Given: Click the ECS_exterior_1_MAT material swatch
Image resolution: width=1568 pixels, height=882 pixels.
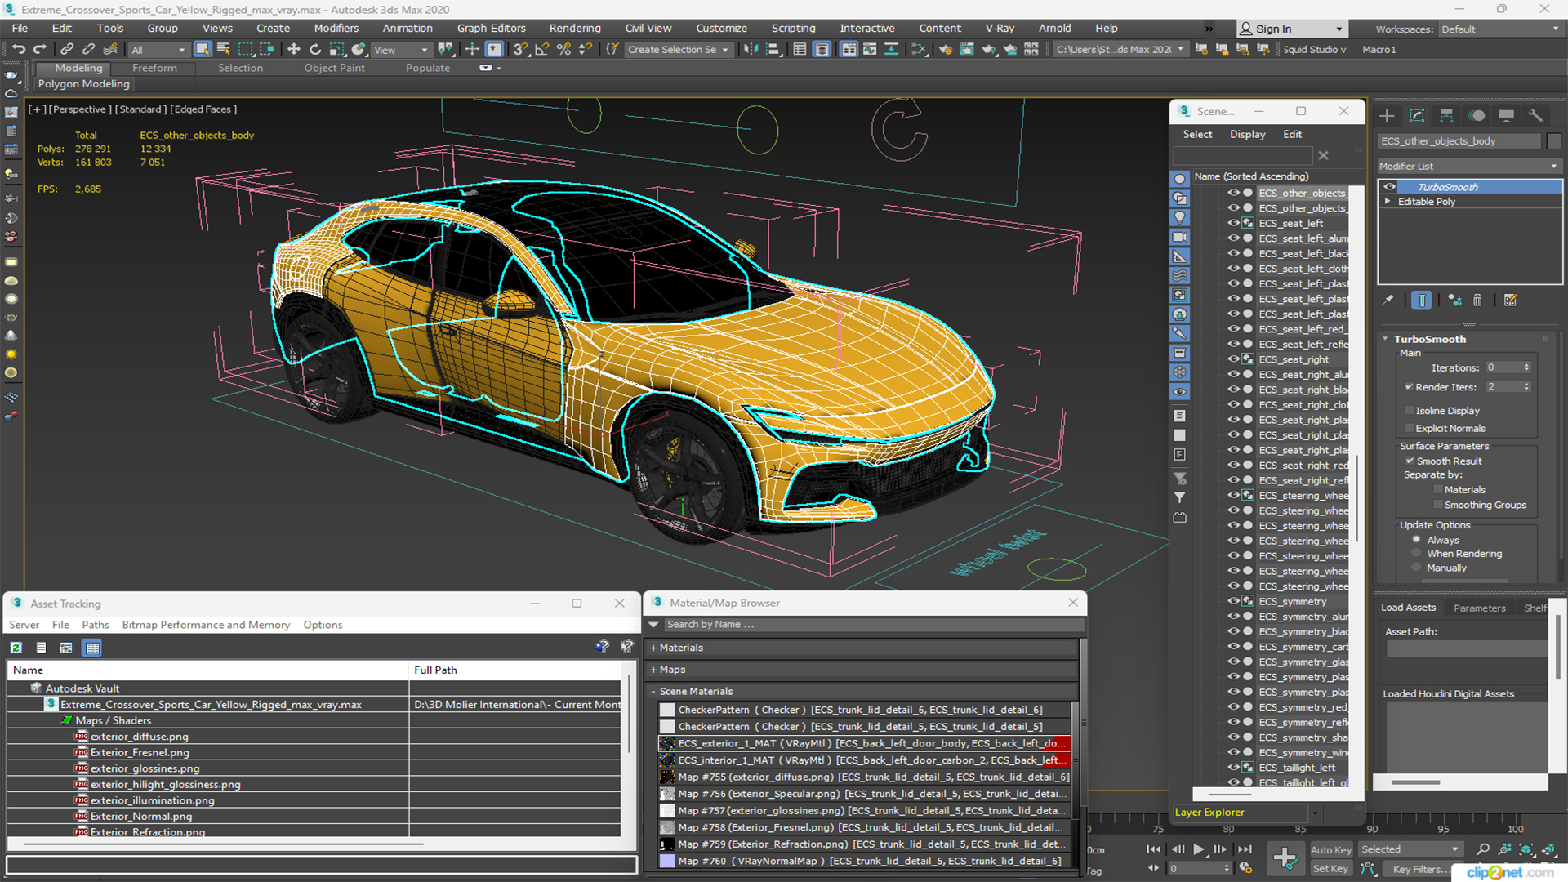Looking at the screenshot, I should click(x=667, y=744).
